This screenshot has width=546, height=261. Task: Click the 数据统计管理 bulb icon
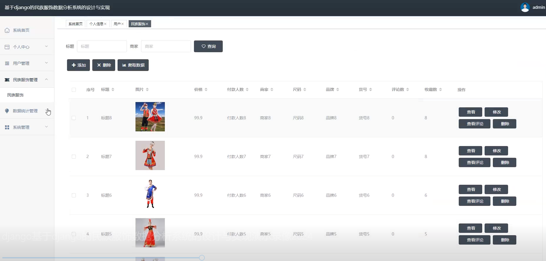(7, 111)
